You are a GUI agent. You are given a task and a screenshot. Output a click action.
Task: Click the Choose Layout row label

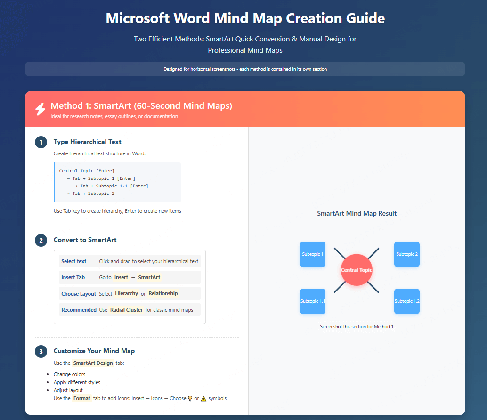(x=79, y=294)
